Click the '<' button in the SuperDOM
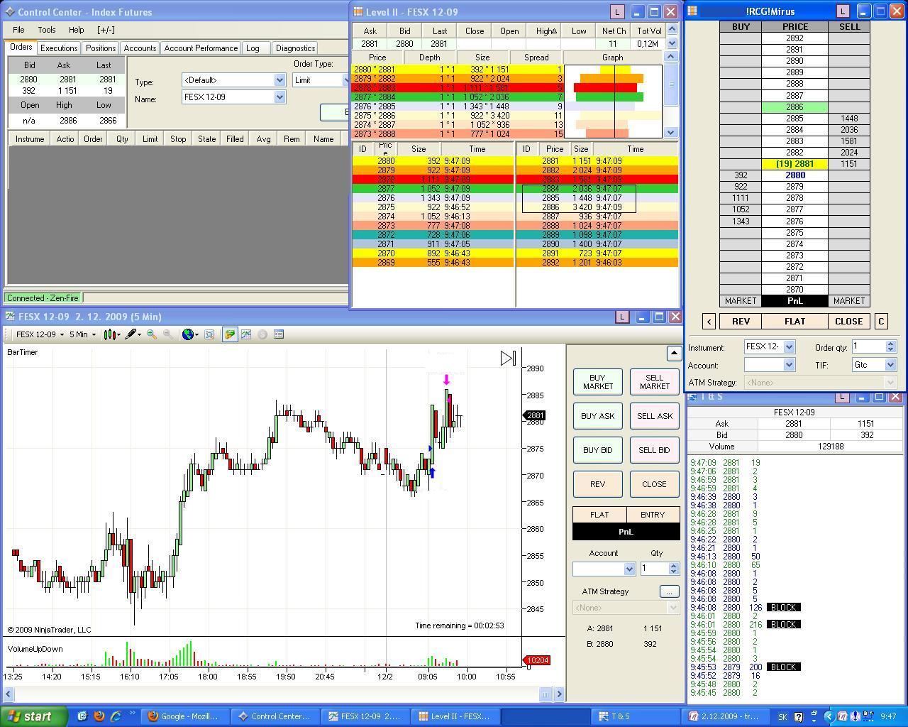908x727 pixels. tap(709, 322)
